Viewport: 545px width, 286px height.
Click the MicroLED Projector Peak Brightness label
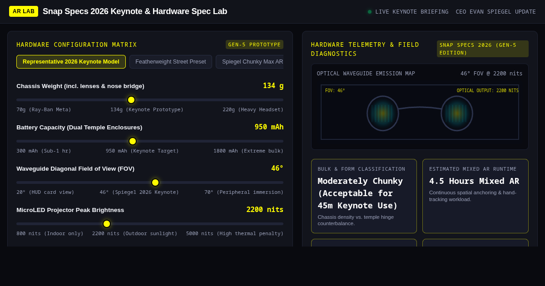[70, 210]
